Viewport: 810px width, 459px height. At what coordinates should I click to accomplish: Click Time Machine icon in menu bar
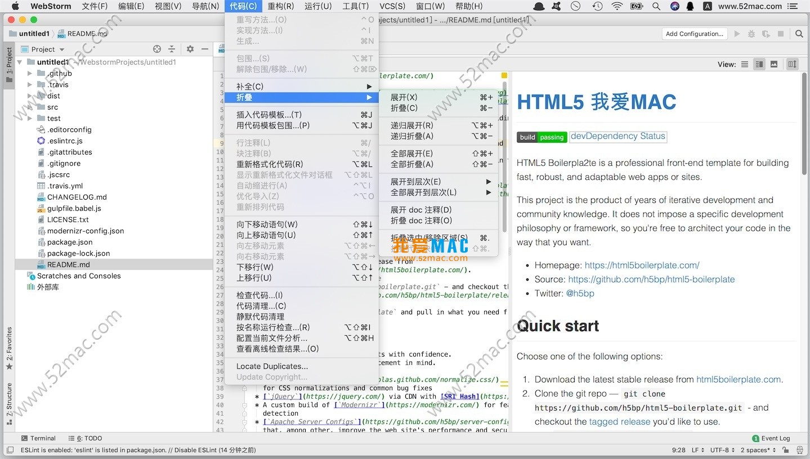click(597, 6)
